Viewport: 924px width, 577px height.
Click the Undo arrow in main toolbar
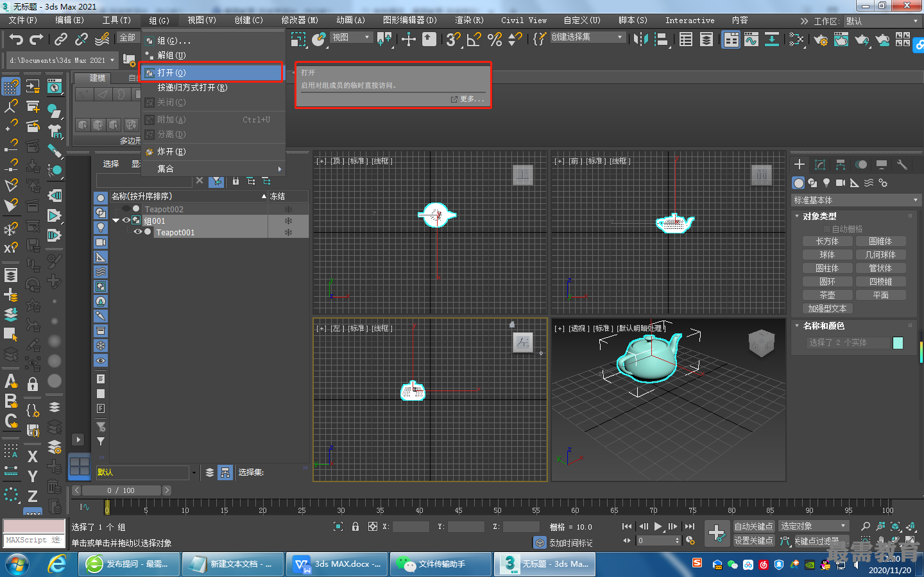pyautogui.click(x=16, y=39)
